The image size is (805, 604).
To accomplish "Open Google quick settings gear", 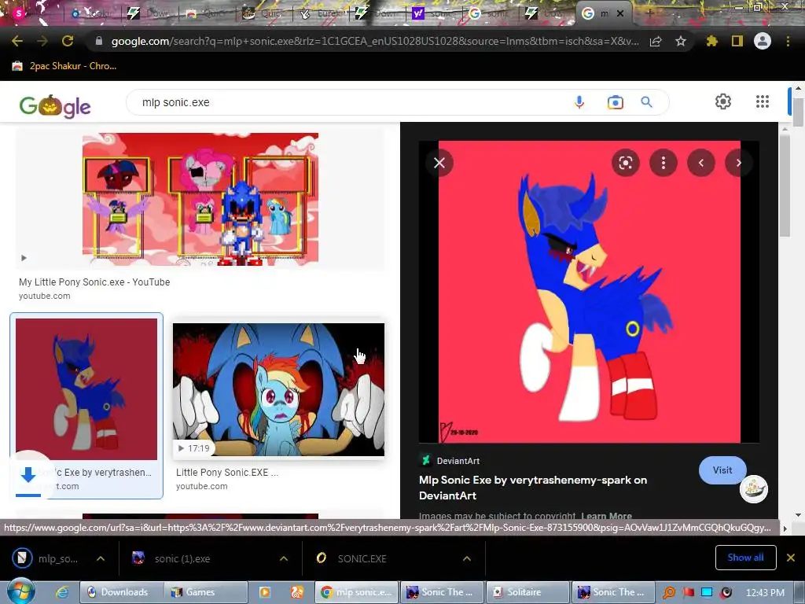I will pos(723,101).
